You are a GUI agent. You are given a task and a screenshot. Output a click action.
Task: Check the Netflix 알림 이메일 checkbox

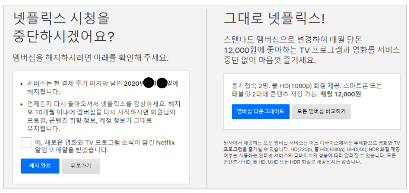pyautogui.click(x=26, y=143)
